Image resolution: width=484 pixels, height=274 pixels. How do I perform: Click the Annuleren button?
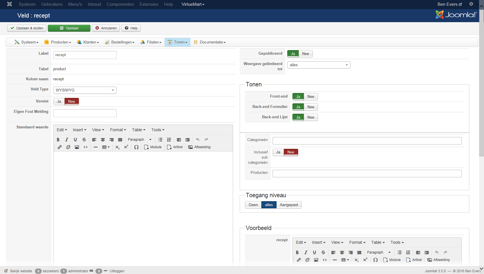[x=106, y=28]
